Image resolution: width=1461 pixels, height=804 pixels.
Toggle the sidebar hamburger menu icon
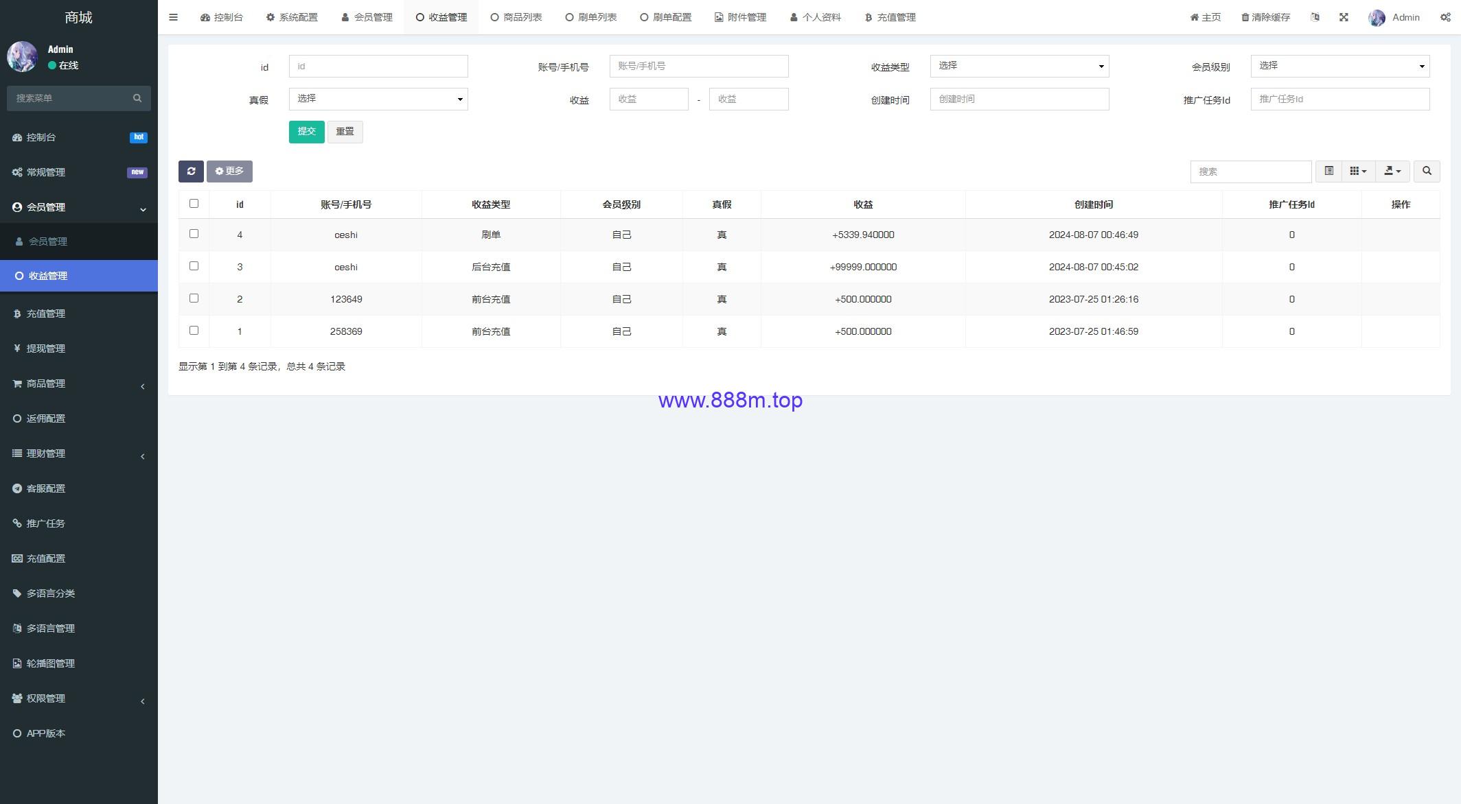(x=173, y=17)
